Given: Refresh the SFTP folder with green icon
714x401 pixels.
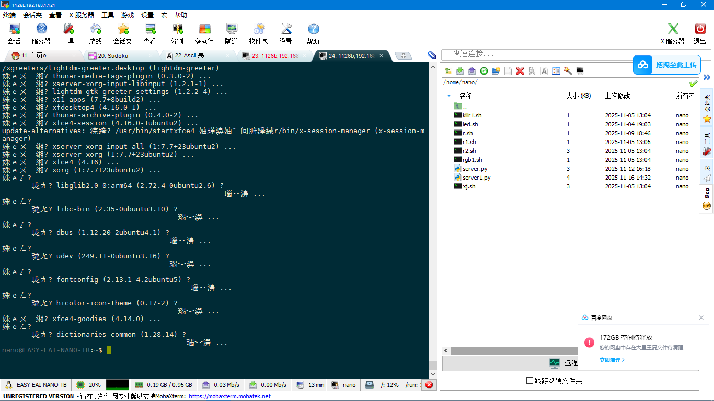Looking at the screenshot, I should pos(484,71).
